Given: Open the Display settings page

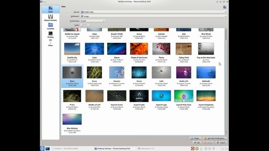Looking at the screenshot, I should tap(50, 34).
